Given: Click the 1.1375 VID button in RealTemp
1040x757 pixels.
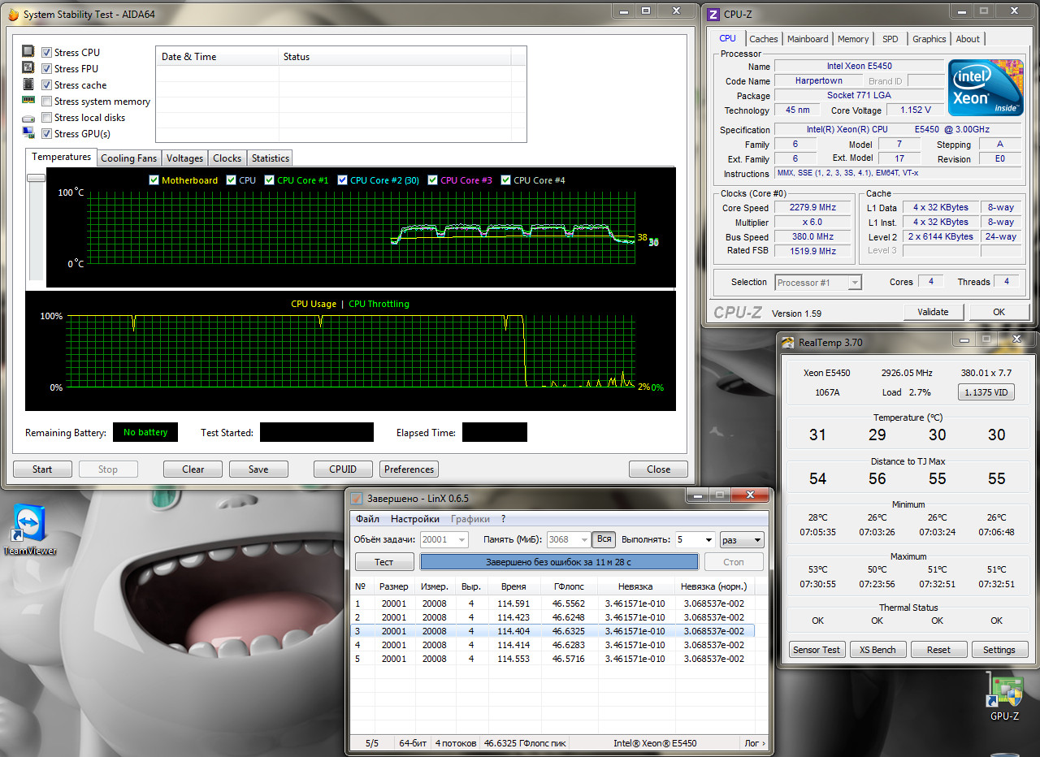Looking at the screenshot, I should tap(987, 392).
